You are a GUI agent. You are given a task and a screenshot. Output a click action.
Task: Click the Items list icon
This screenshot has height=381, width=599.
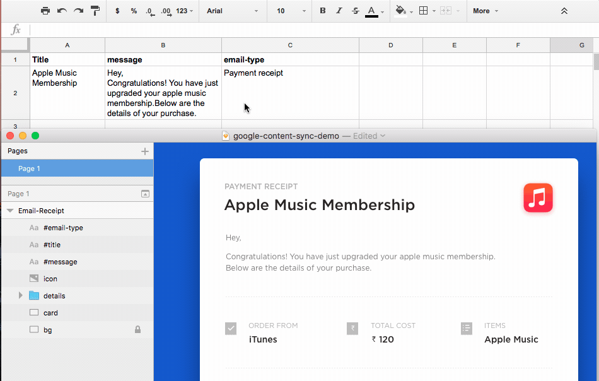click(467, 328)
